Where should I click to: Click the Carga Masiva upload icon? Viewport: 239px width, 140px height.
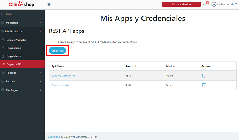click(x=3, y=56)
